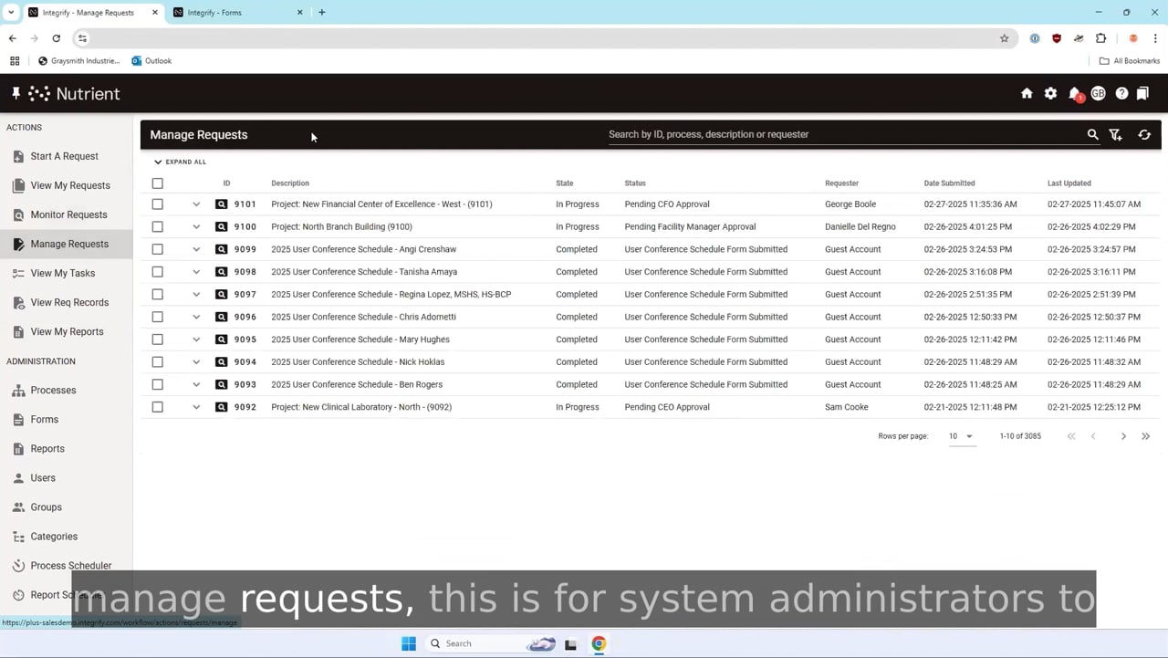Expand all rows with EXPAND ALL

coord(180,162)
